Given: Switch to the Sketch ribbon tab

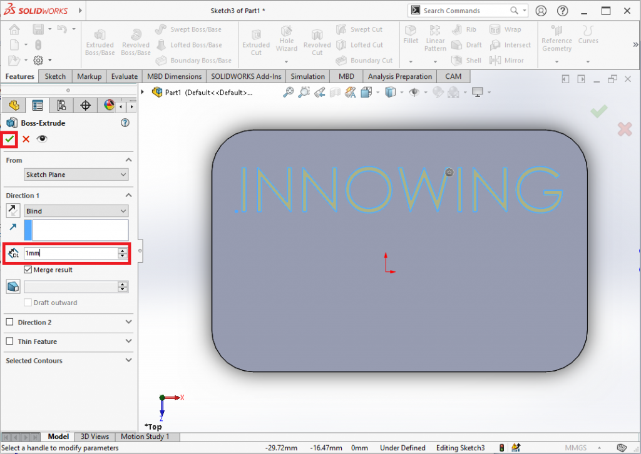Looking at the screenshot, I should point(55,76).
